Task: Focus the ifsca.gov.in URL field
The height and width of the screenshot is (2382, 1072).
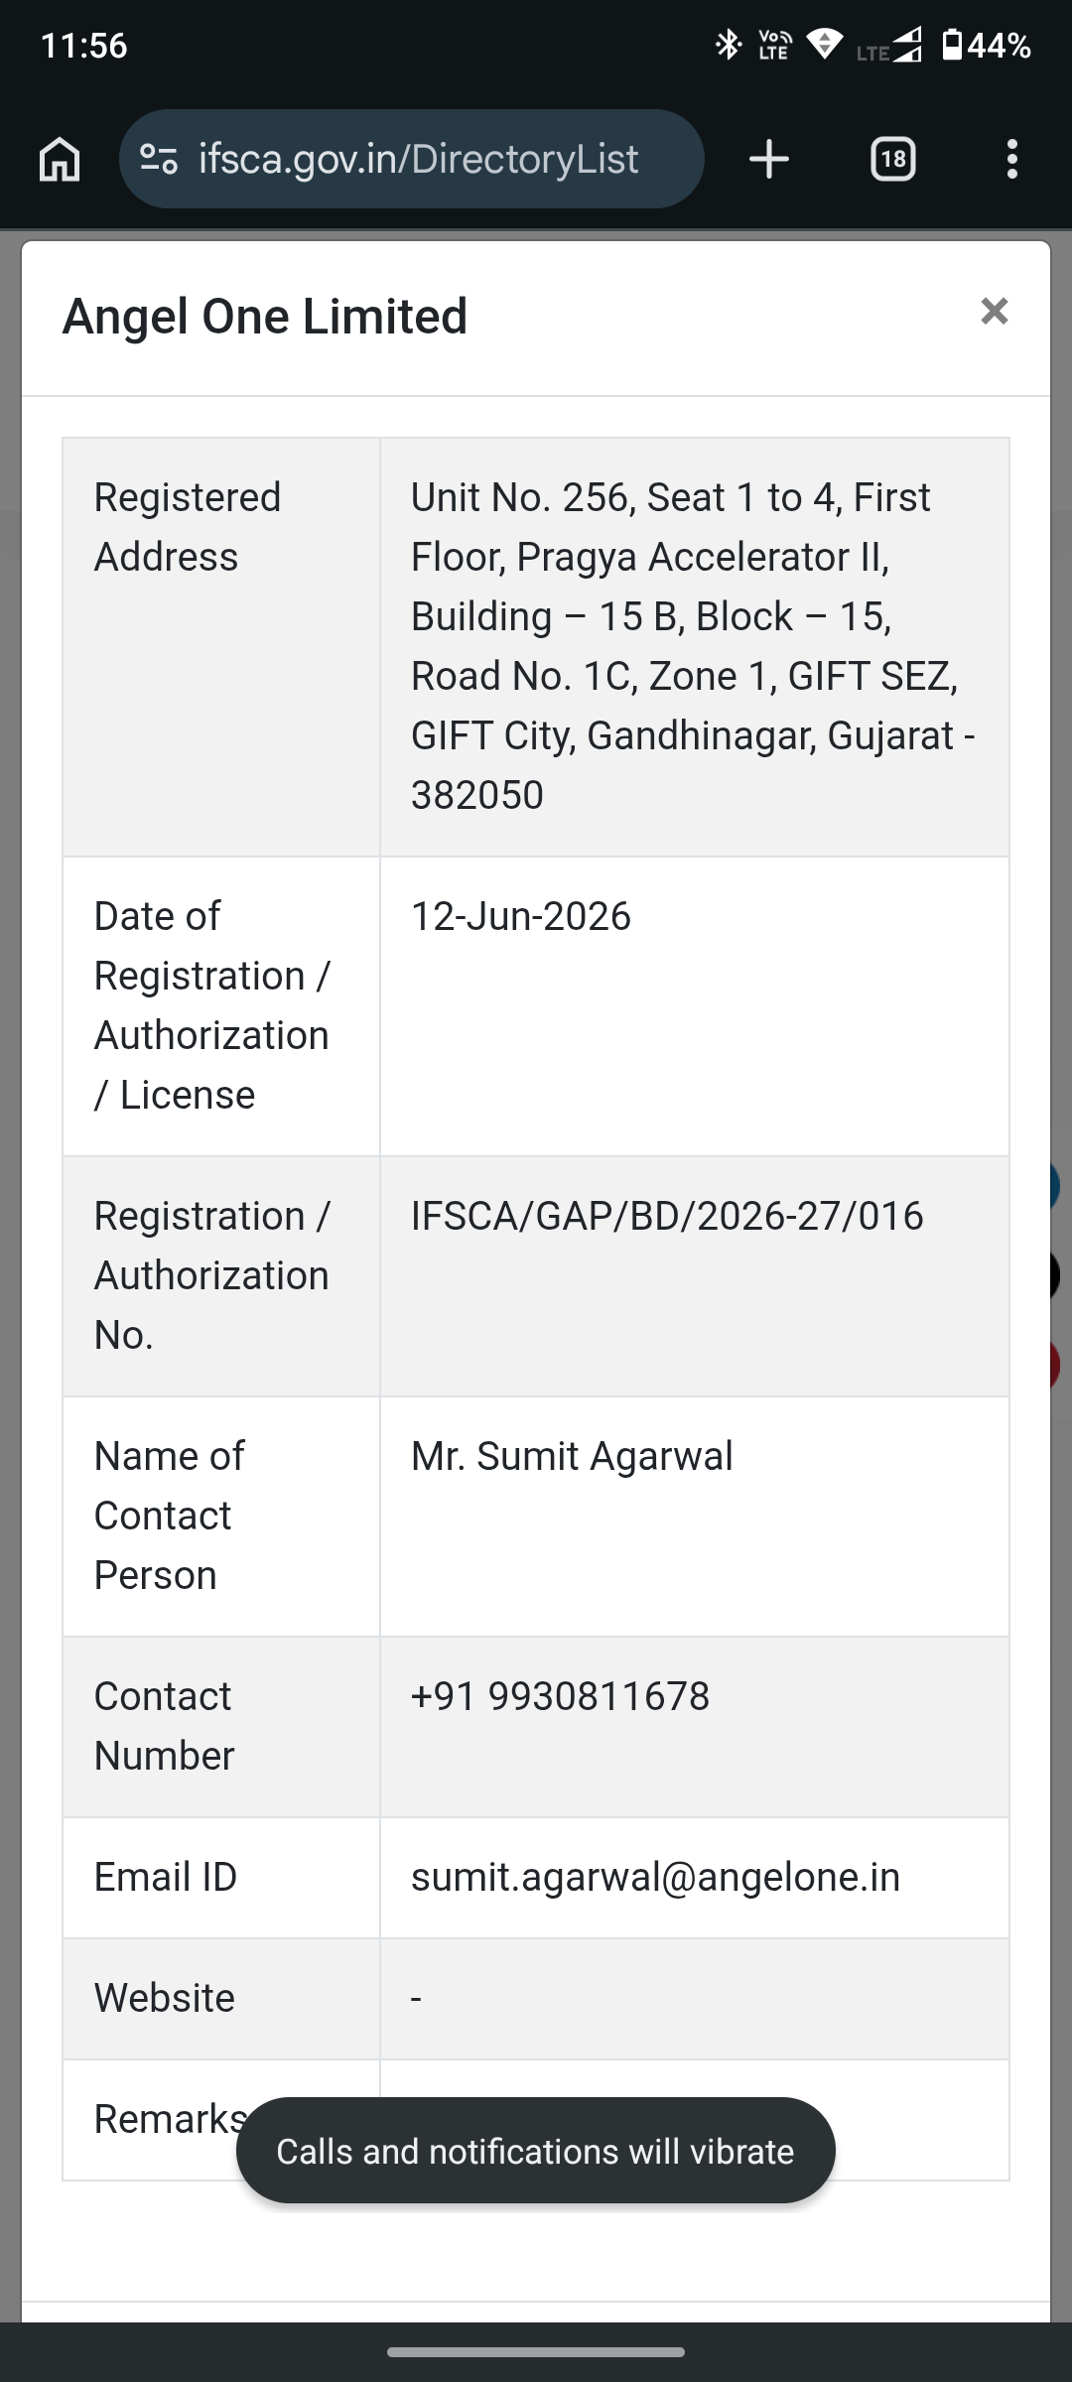Action: pyautogui.click(x=418, y=159)
